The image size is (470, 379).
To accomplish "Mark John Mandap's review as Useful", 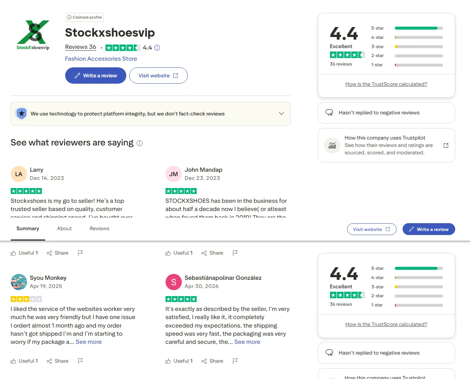I will click(179, 253).
